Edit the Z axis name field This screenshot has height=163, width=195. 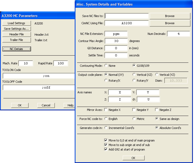pyautogui.click(x=120, y=99)
